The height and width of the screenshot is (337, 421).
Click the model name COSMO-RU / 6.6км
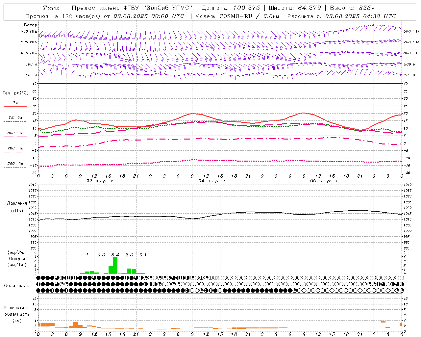(249, 16)
